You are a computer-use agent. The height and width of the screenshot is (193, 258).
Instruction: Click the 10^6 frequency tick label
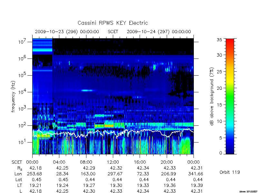[x=23, y=58]
